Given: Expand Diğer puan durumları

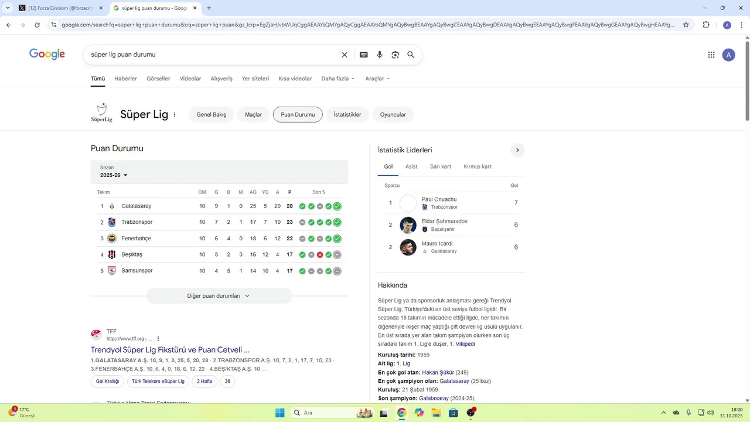Looking at the screenshot, I should pos(219,296).
